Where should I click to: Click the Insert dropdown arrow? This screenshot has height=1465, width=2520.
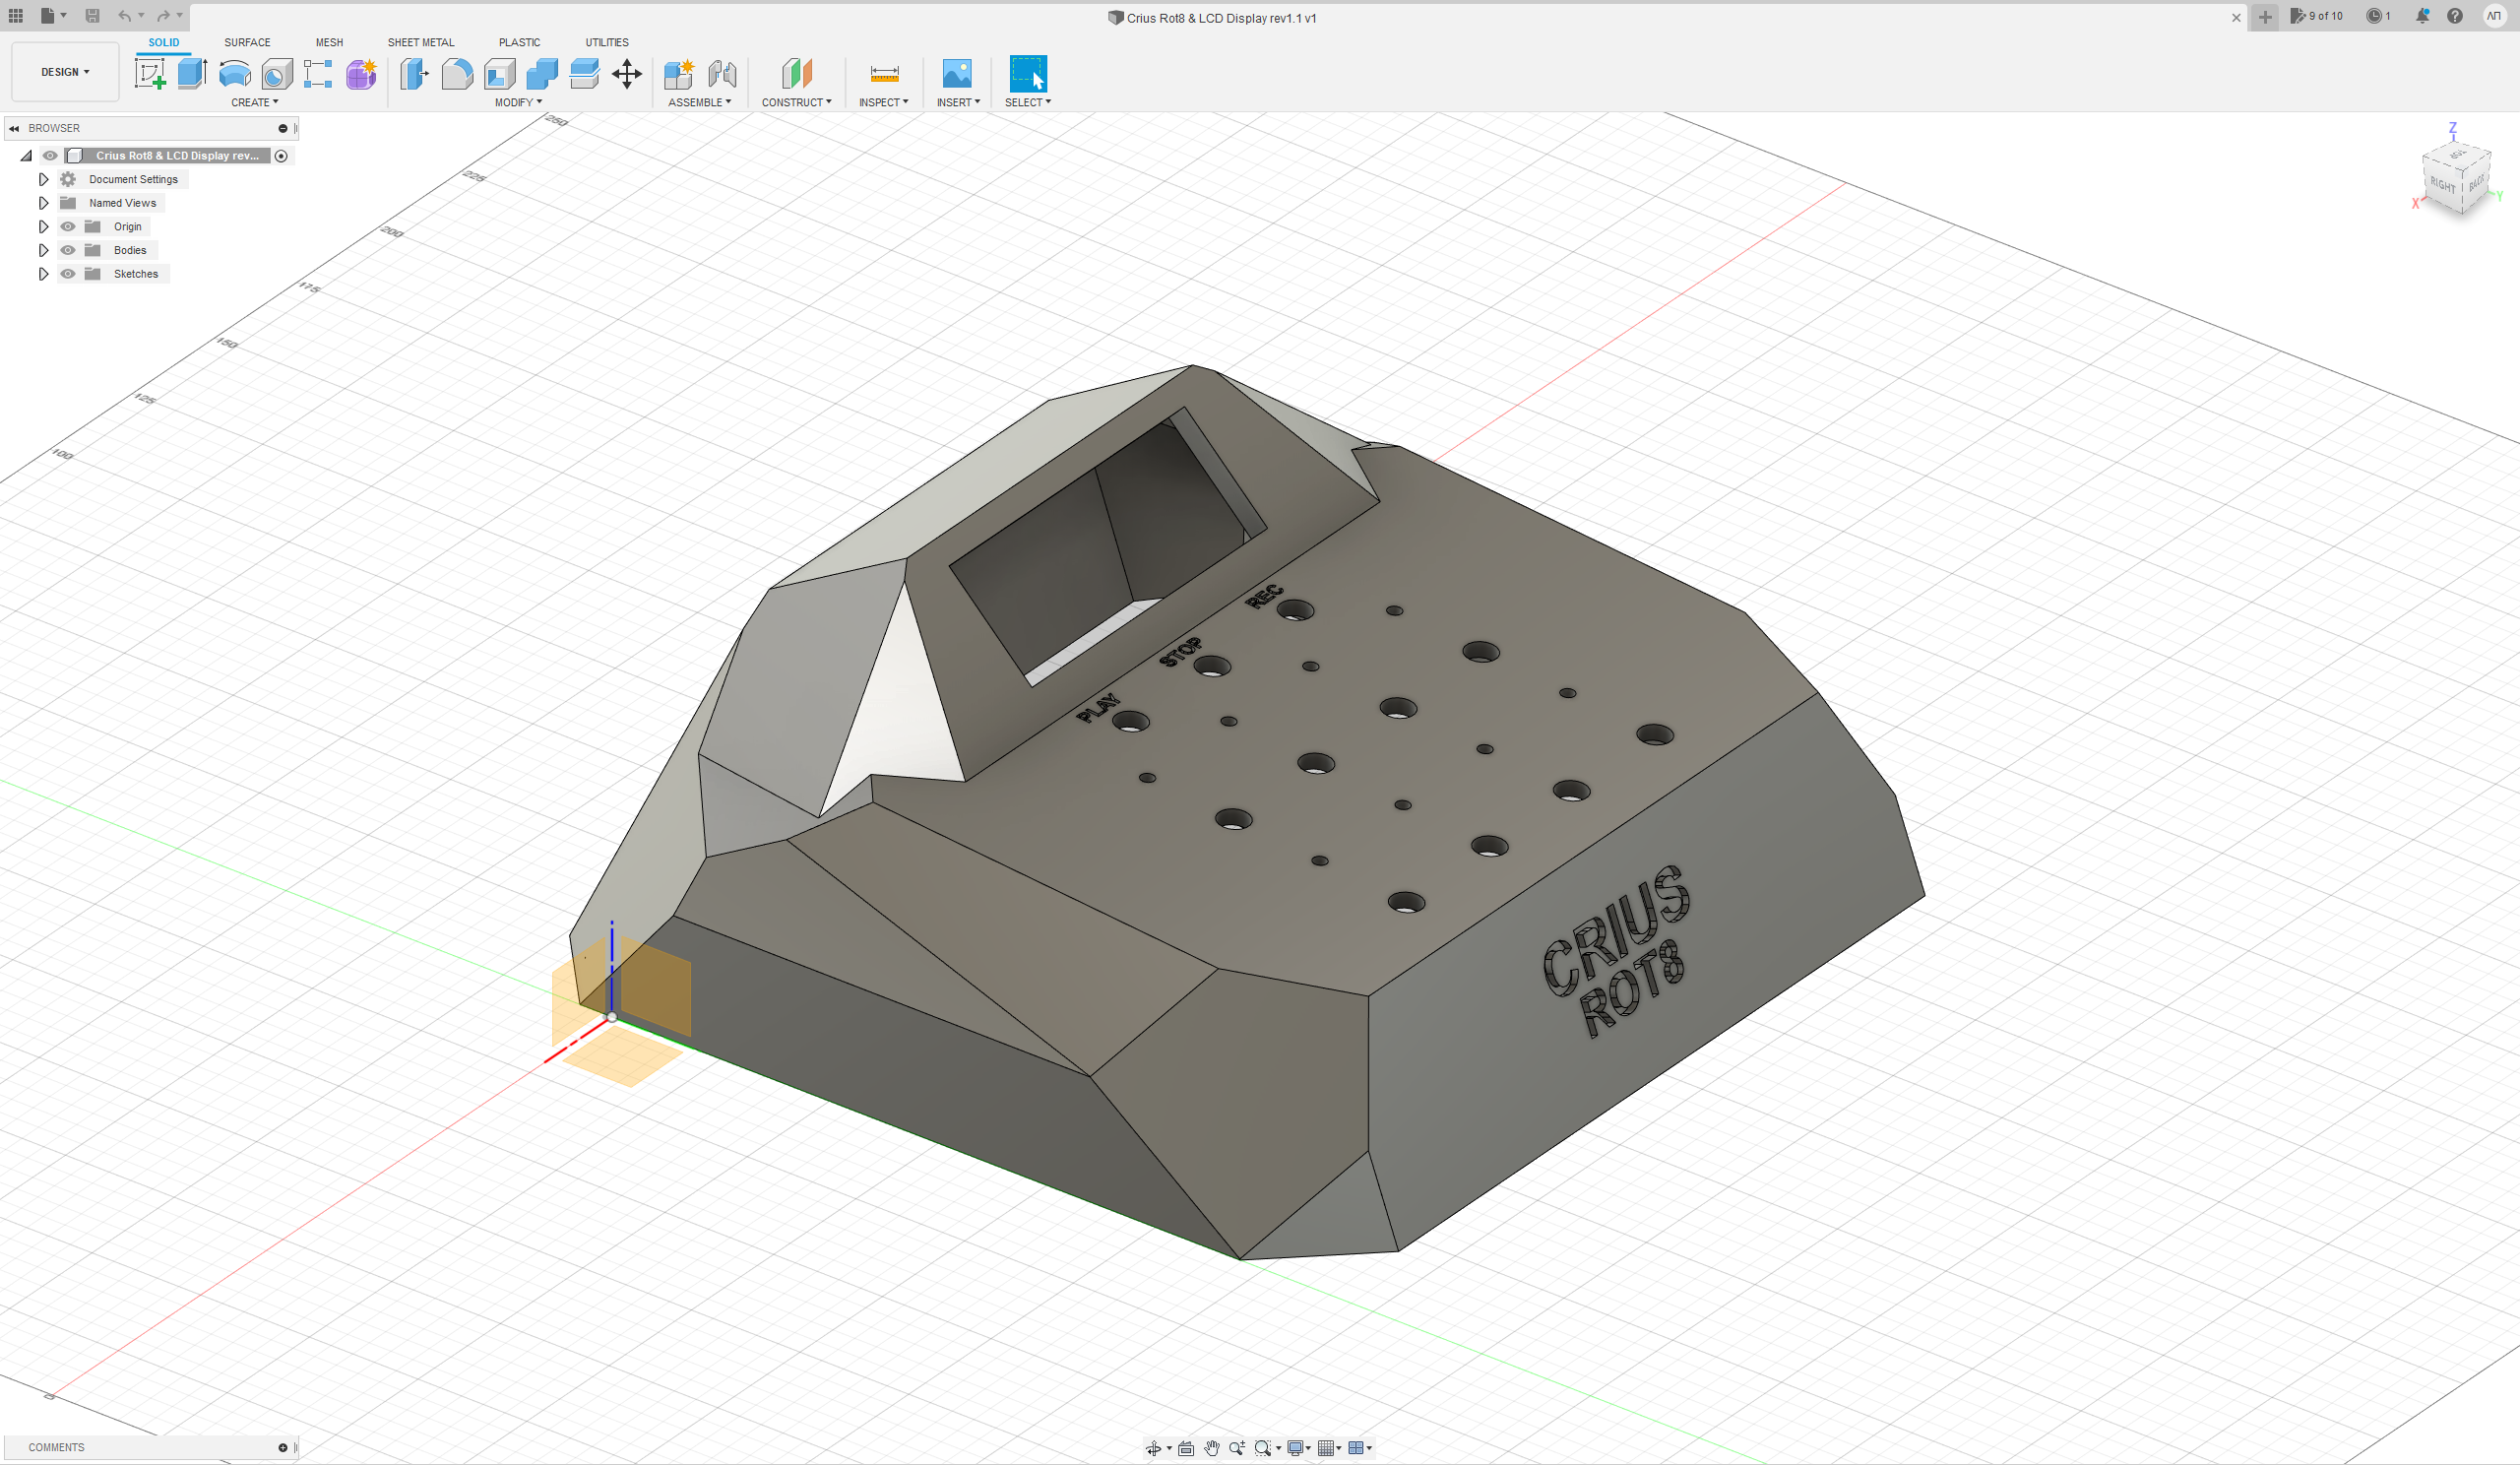click(x=979, y=101)
